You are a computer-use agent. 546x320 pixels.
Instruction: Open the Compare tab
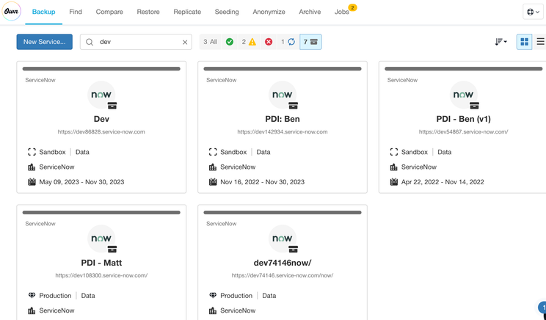point(109,12)
